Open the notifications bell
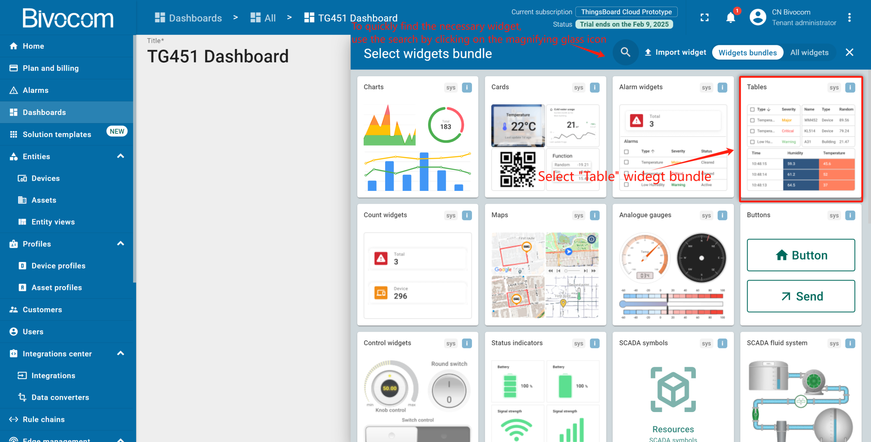This screenshot has width=871, height=442. pos(730,17)
